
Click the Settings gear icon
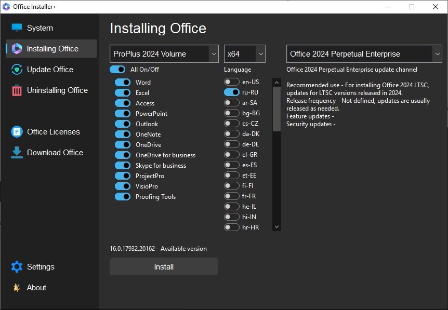pyautogui.click(x=17, y=266)
